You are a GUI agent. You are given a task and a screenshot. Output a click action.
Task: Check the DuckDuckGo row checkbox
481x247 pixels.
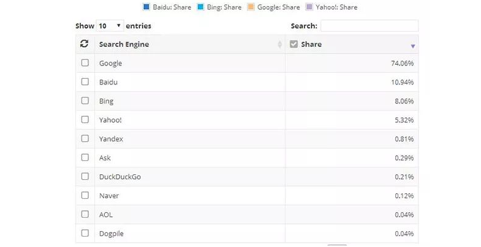point(85,177)
